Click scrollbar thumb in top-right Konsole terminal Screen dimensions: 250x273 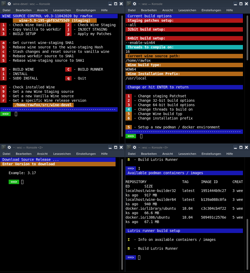pyautogui.click(x=247, y=38)
